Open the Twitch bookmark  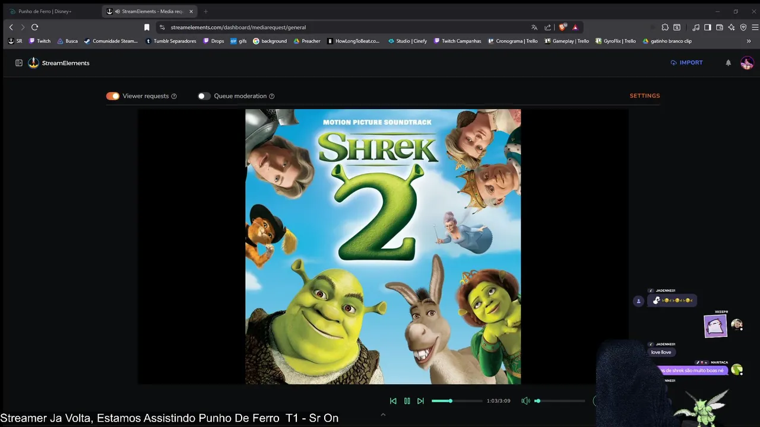[40, 41]
